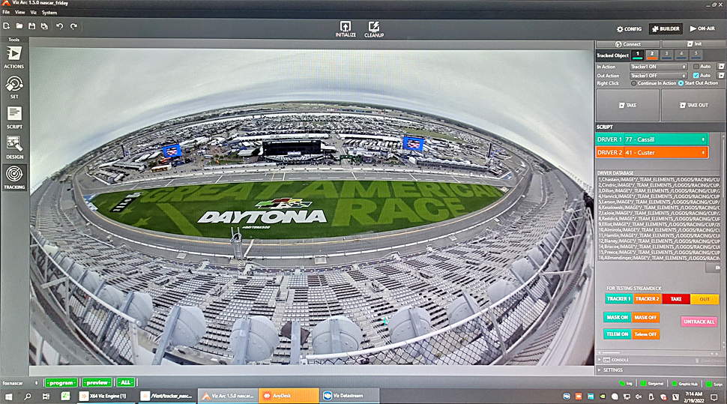Image resolution: width=727 pixels, height=404 pixels.
Task: Click the Open folder icon in toolbar
Action: (19, 26)
